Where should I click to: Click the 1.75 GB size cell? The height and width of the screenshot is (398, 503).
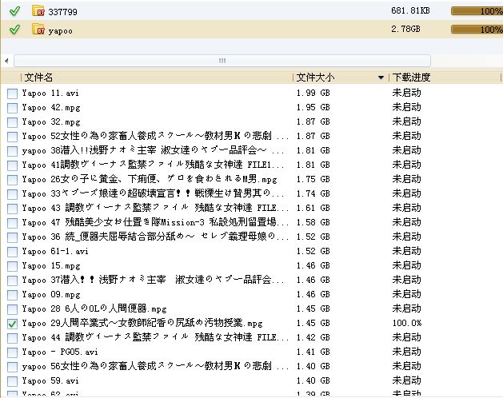[313, 179]
